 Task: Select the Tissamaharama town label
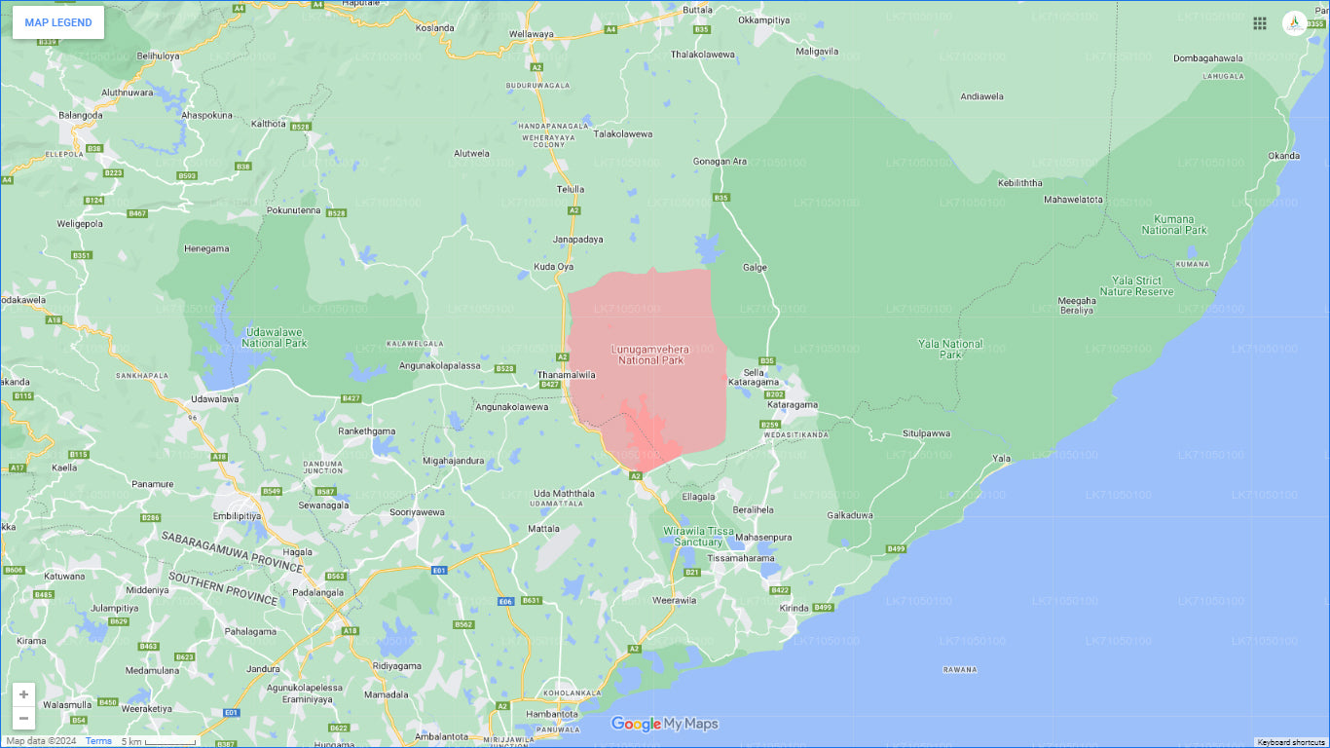click(741, 558)
